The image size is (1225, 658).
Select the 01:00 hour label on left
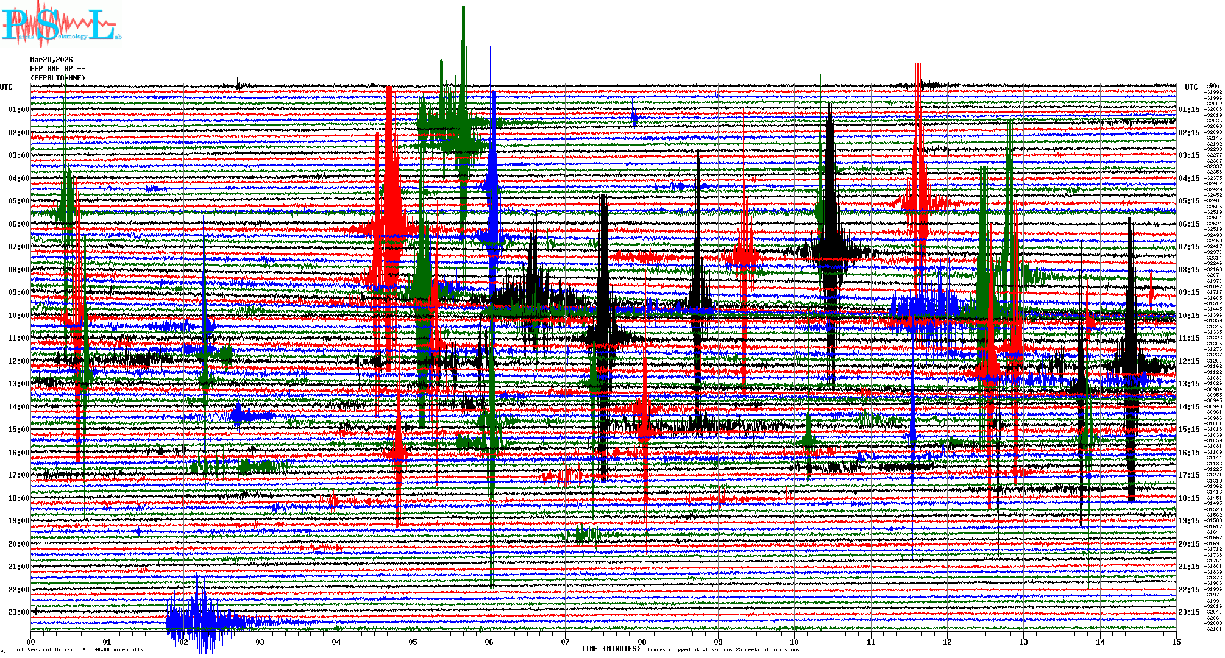[18, 110]
